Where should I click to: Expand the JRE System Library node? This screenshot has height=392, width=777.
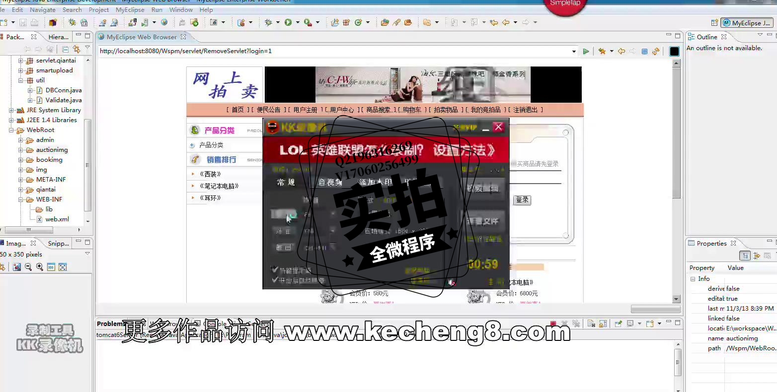pyautogui.click(x=11, y=110)
